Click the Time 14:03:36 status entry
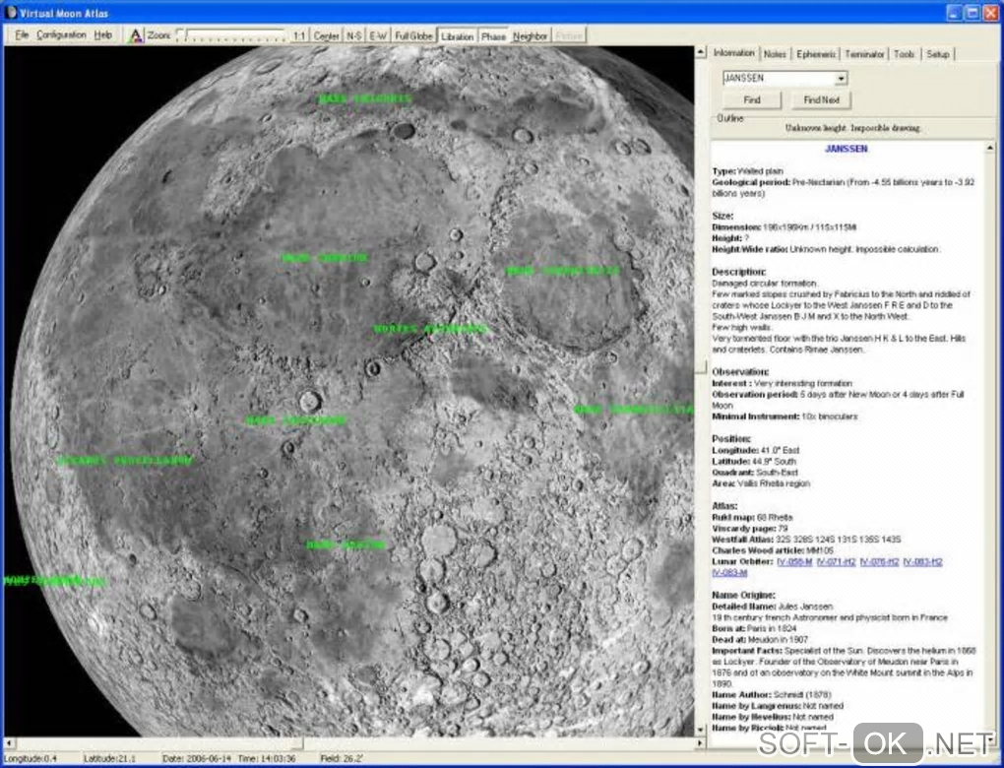Viewport: 1004px width, 768px height. click(267, 758)
